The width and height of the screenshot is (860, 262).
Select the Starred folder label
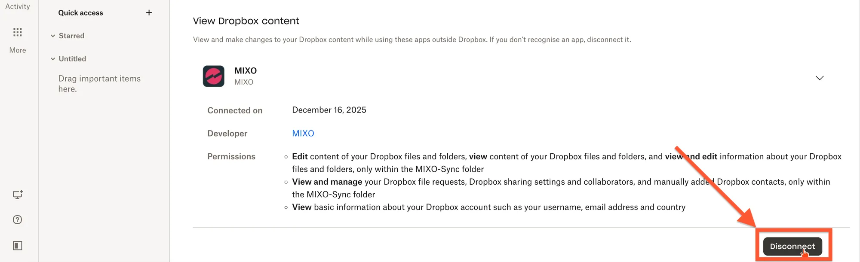tap(71, 36)
